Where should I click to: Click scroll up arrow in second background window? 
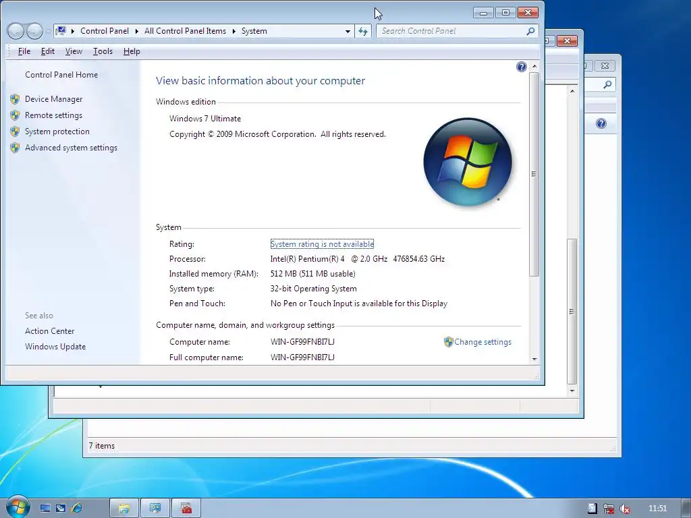tap(572, 91)
